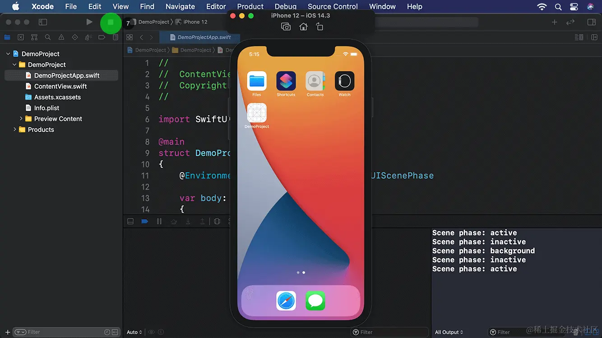This screenshot has height=338, width=602.
Task: Open the Debug View Hierarchy button
Action: click(x=217, y=221)
